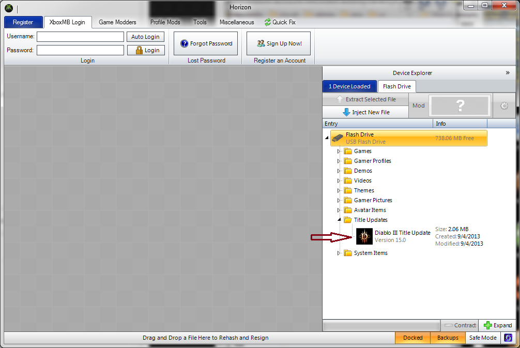This screenshot has width=520, height=348.
Task: Expand the Games folder
Action: (x=339, y=151)
